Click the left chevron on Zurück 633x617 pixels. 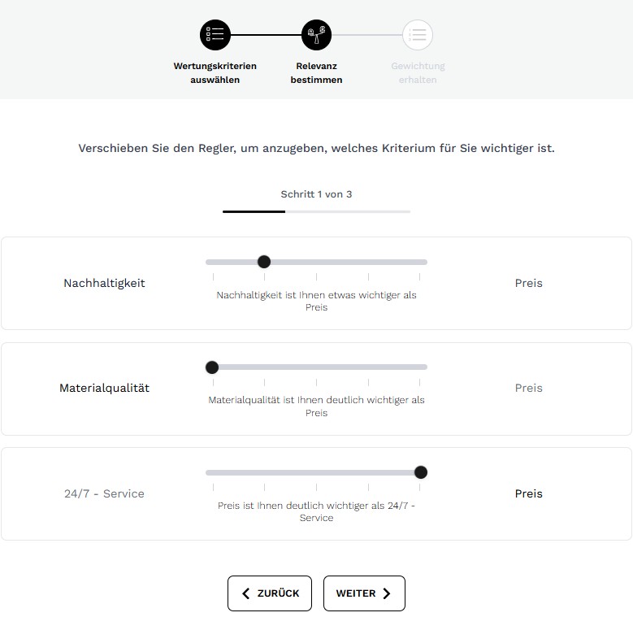[x=246, y=593]
